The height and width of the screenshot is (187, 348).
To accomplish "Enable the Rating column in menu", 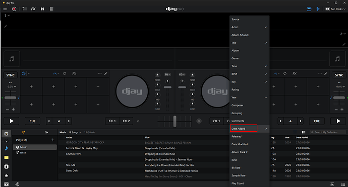I will [x=250, y=89].
